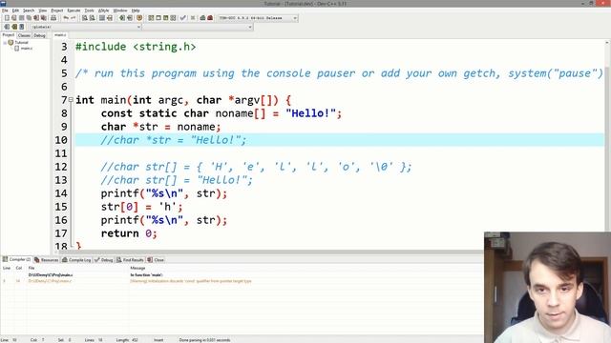Click the Run toolbar icon
Viewport: 611px width, 343px height.
158,18
